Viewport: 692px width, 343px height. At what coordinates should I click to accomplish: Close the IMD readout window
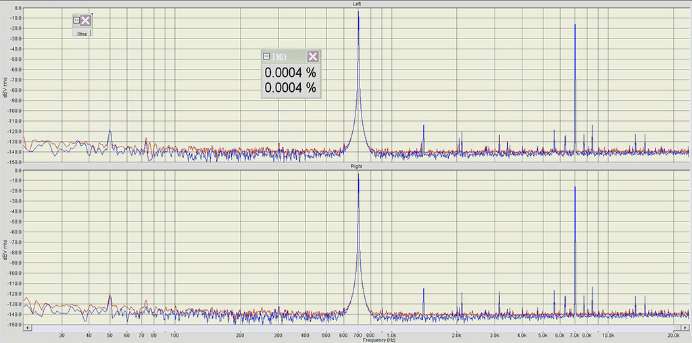pos(312,56)
